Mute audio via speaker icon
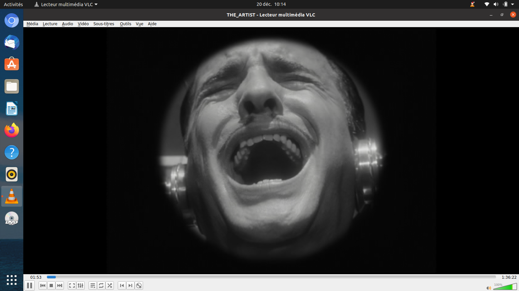Screen dimensions: 519x291 pos(489,288)
